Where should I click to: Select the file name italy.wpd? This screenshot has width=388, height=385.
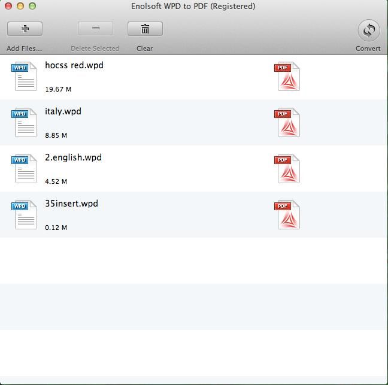(63, 111)
